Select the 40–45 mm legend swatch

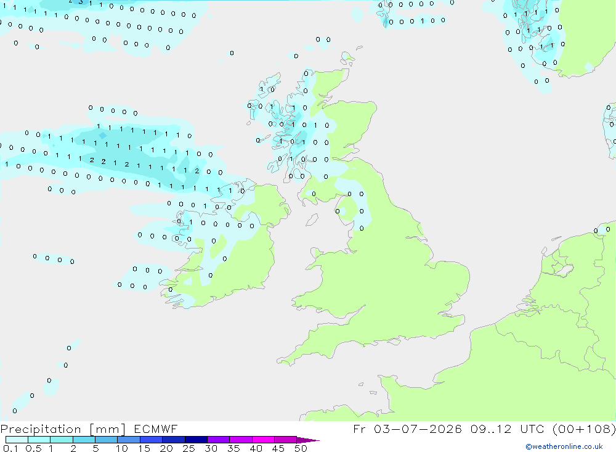(263, 440)
